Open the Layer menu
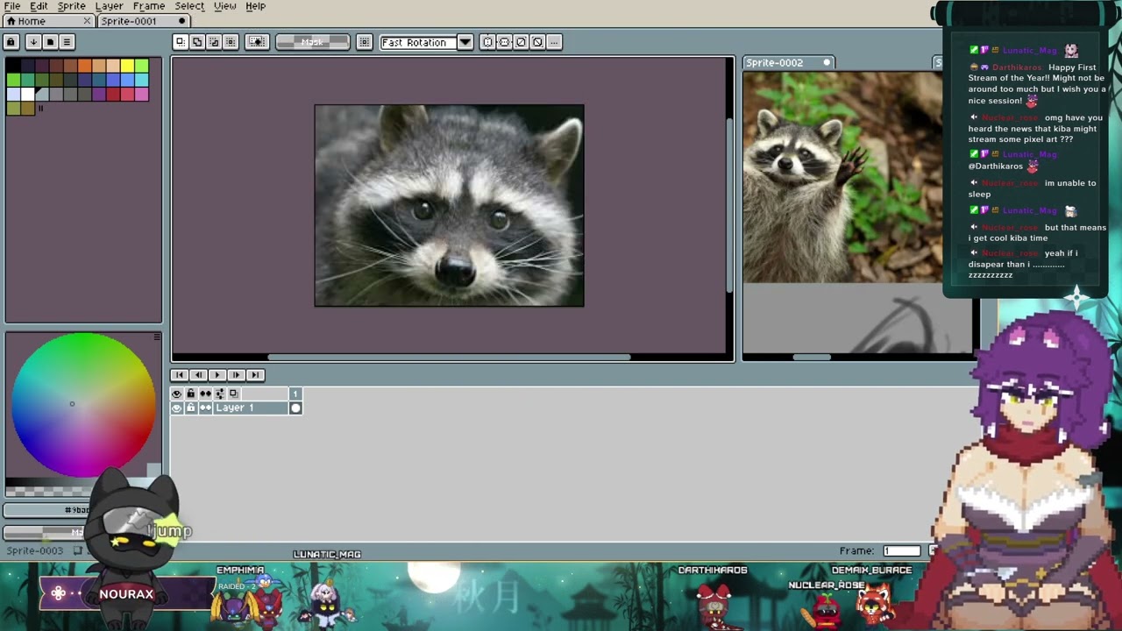 (x=109, y=6)
